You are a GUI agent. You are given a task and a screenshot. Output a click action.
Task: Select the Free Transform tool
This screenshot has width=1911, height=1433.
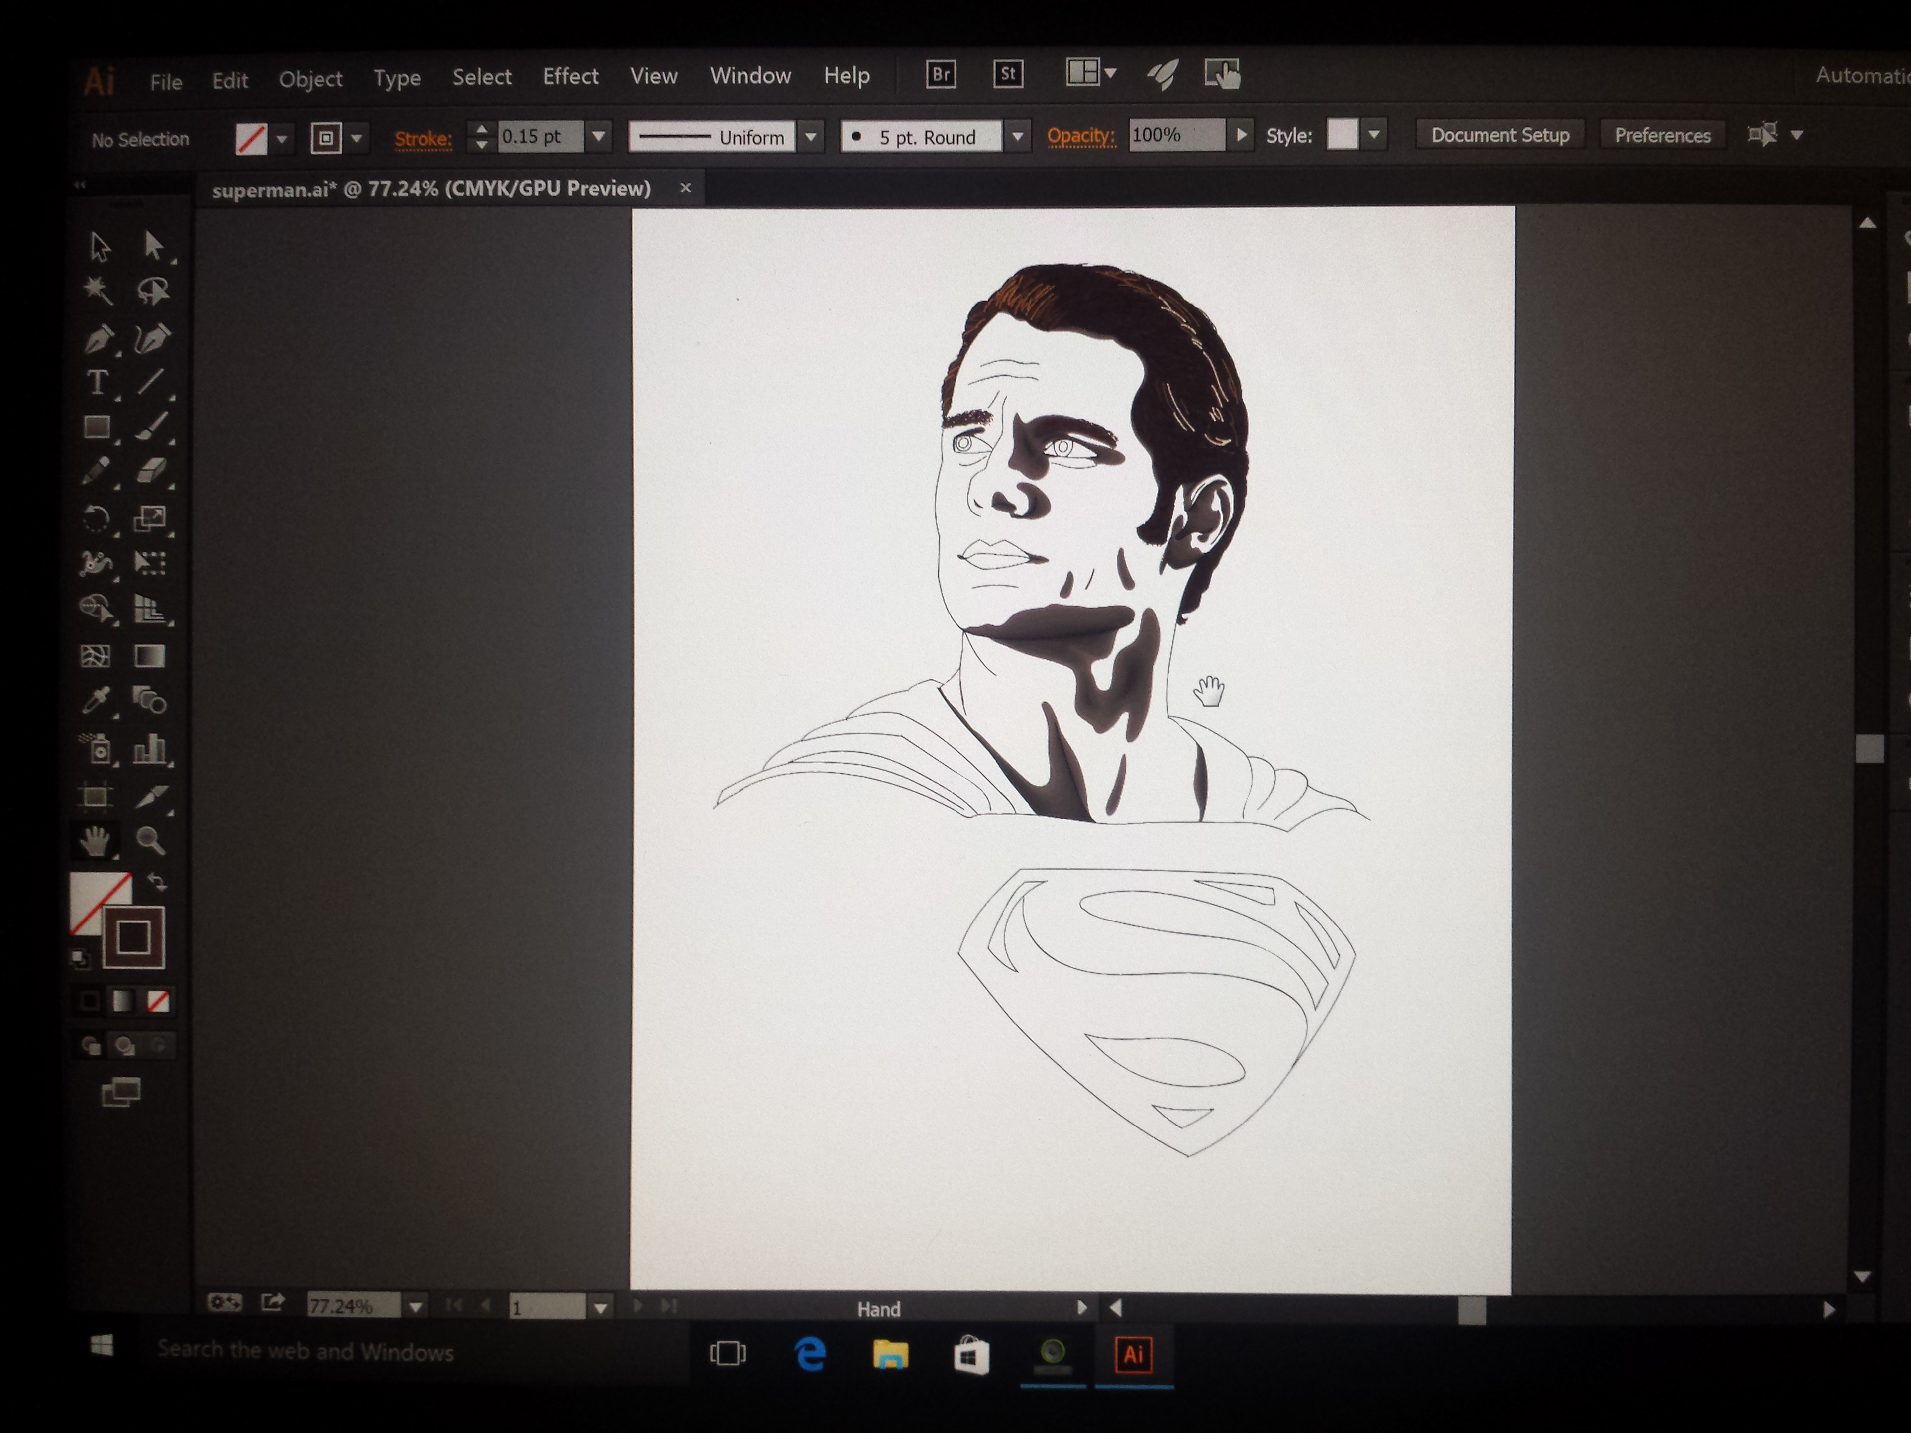pos(150,563)
